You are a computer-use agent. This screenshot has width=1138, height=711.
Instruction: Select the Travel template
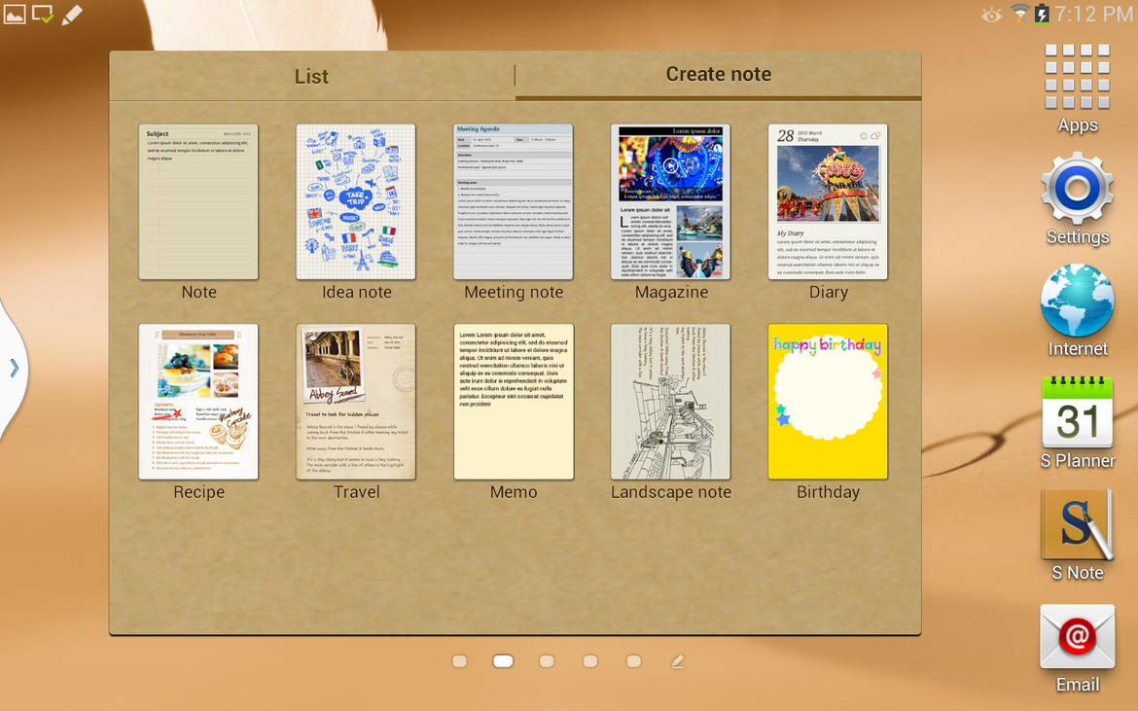(x=356, y=412)
